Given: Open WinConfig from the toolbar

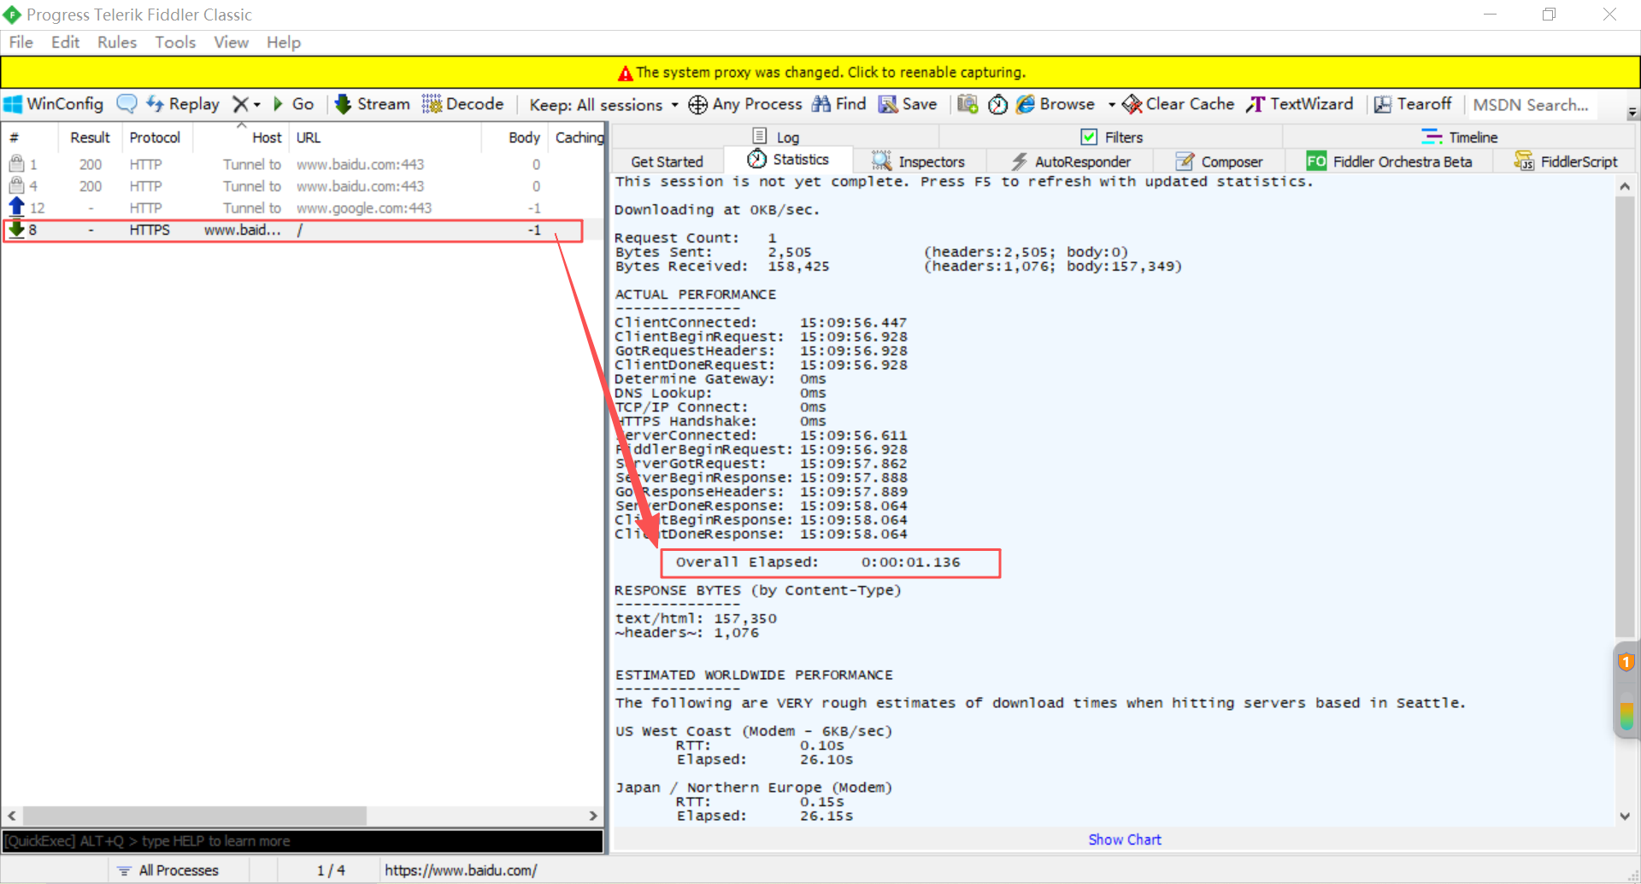Looking at the screenshot, I should [54, 104].
